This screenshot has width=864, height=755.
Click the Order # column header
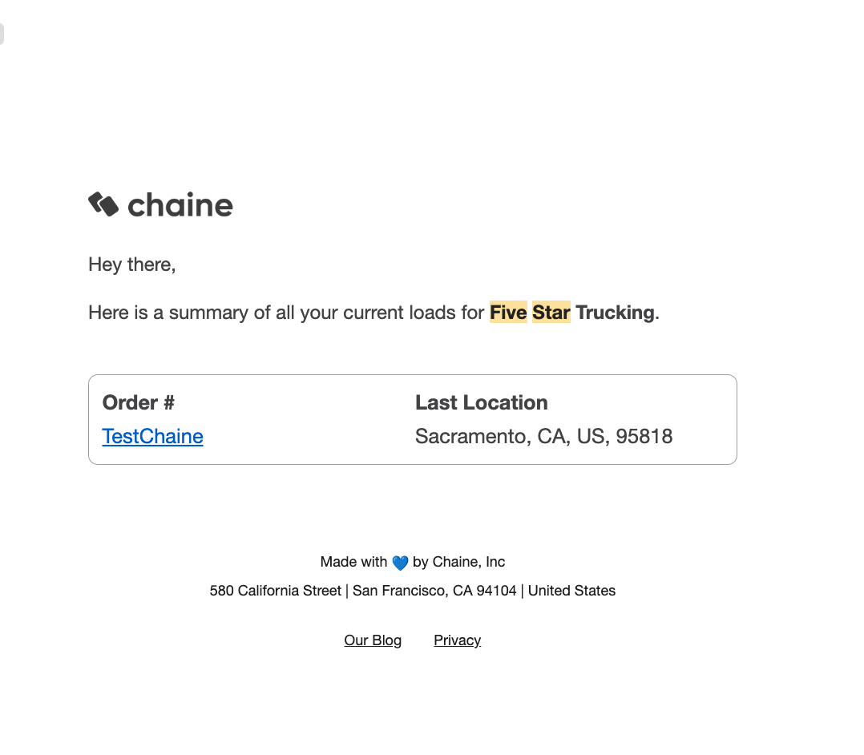click(x=139, y=403)
